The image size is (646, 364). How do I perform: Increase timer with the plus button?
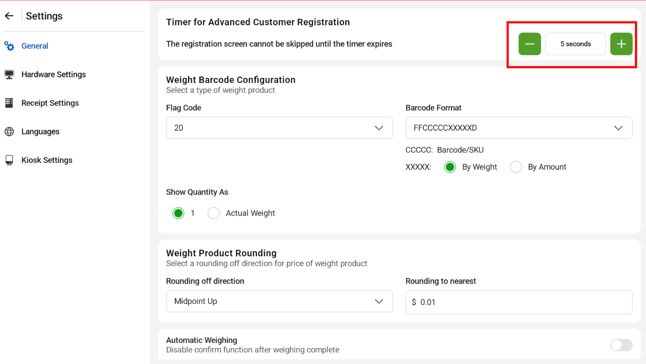(x=622, y=44)
